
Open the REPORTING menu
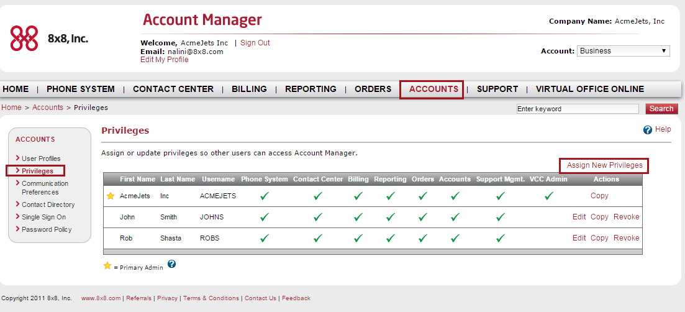[311, 89]
